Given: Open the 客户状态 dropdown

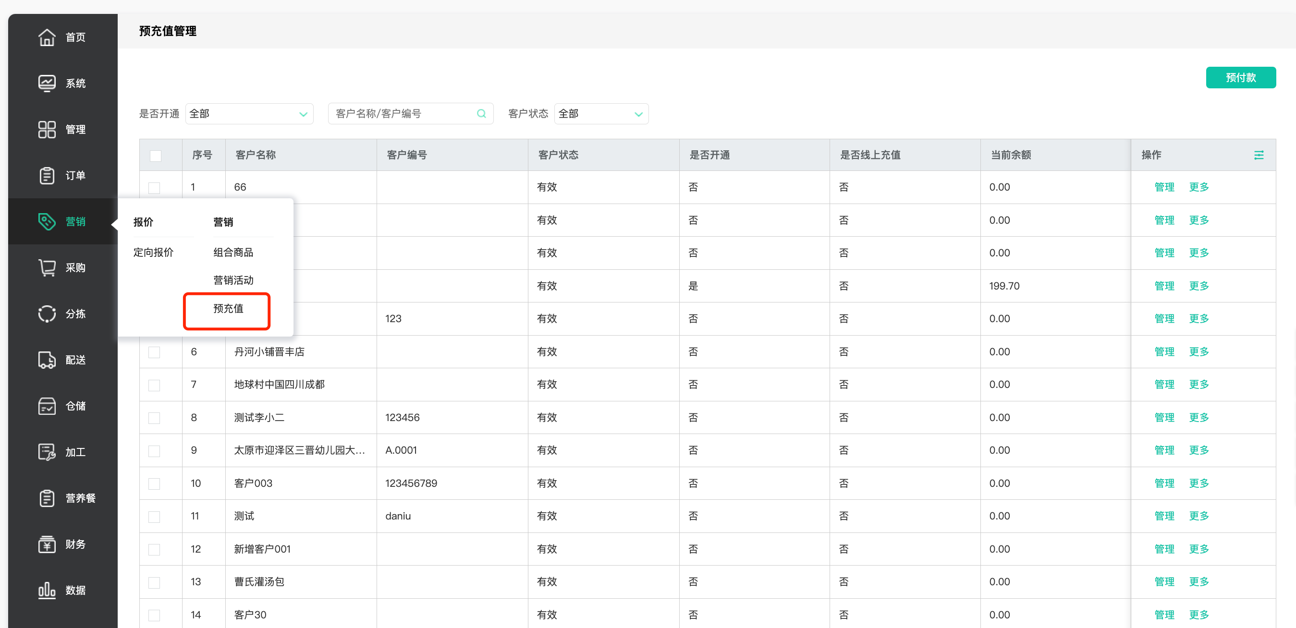Looking at the screenshot, I should 601,114.
